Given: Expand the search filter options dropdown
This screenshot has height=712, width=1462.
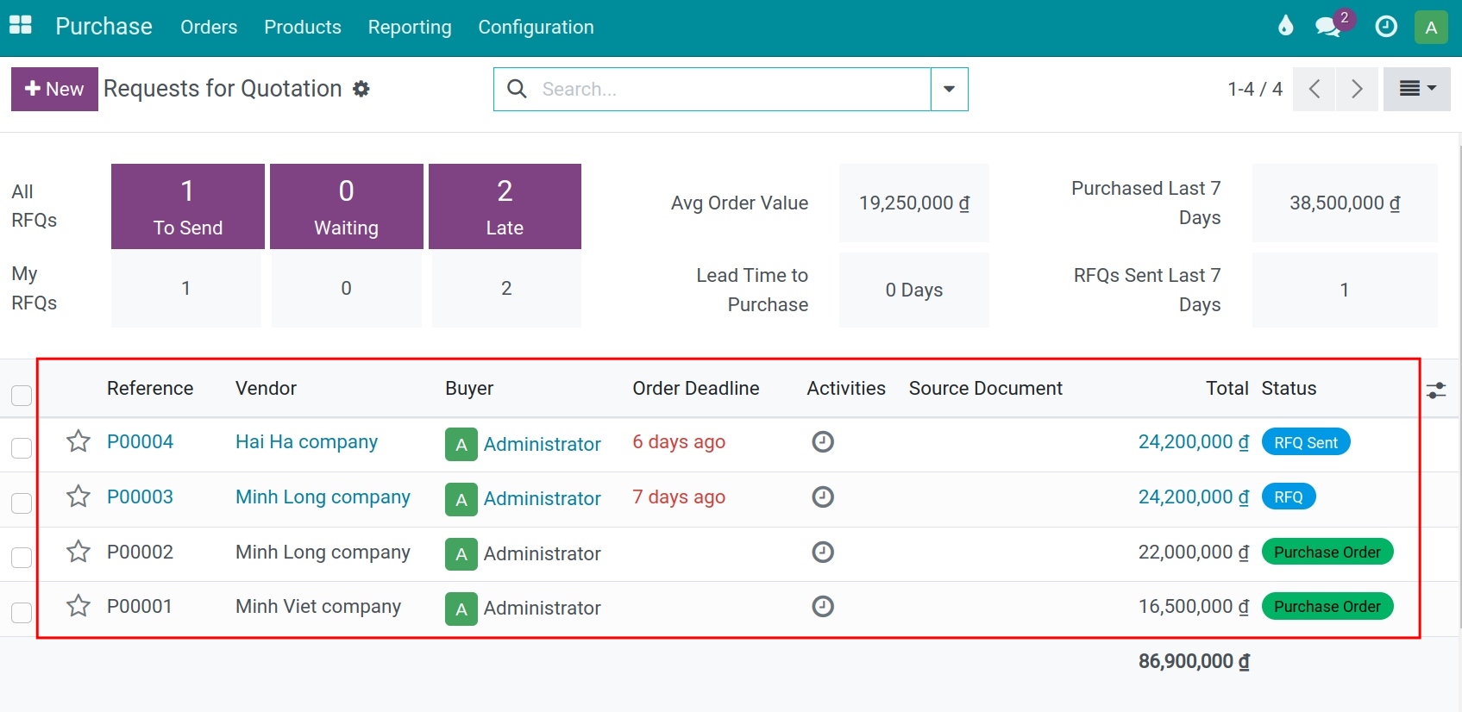Looking at the screenshot, I should pyautogui.click(x=950, y=89).
